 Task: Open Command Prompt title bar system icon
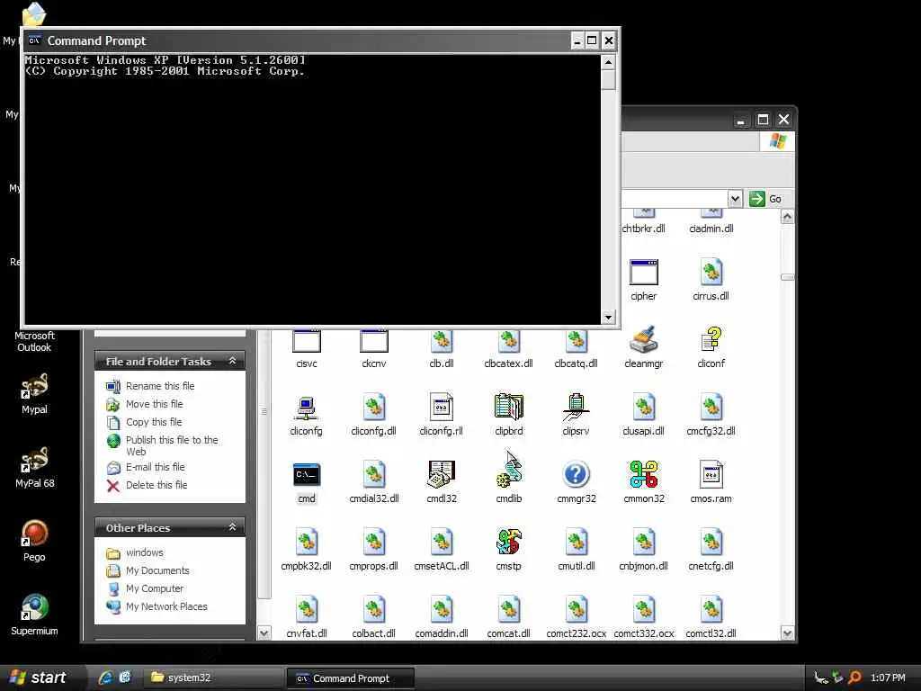[x=35, y=40]
